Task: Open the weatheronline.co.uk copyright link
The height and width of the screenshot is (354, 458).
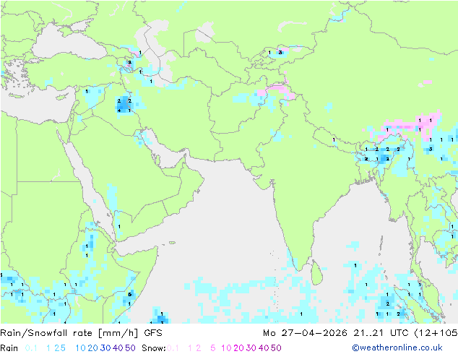Action: coord(397,347)
